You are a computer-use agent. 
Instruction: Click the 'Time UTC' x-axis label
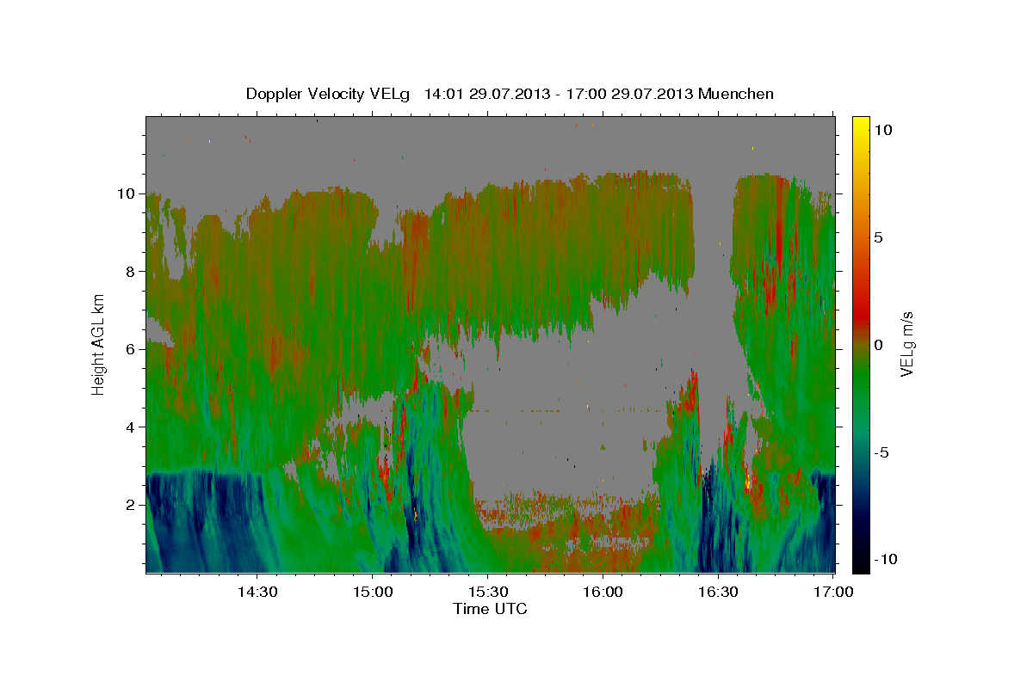point(490,609)
